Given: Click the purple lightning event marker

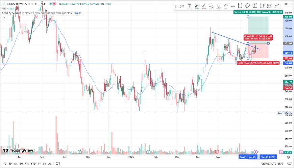Looking at the screenshot, I should coord(255,152).
